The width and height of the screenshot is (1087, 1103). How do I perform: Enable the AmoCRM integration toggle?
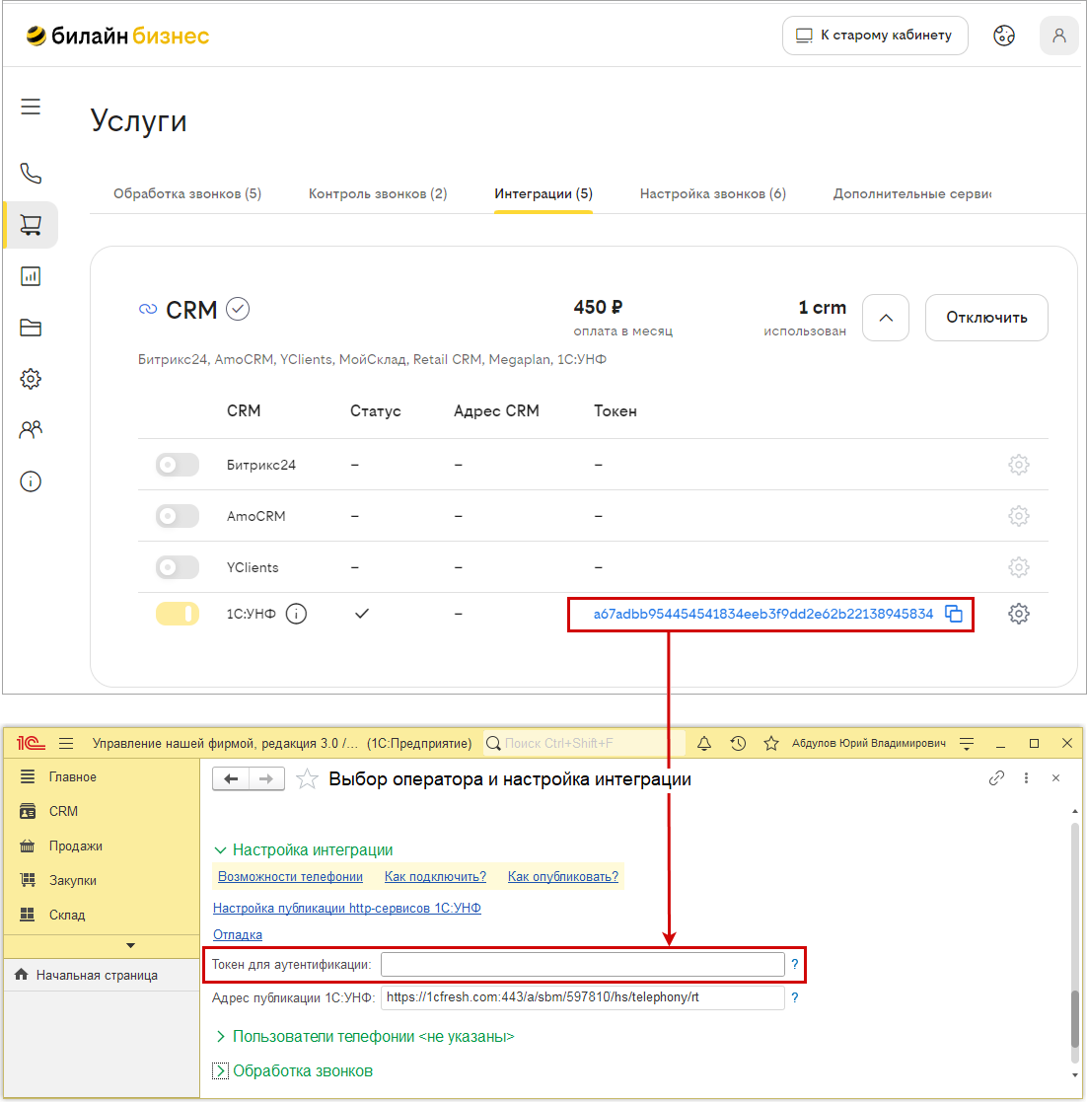178,516
